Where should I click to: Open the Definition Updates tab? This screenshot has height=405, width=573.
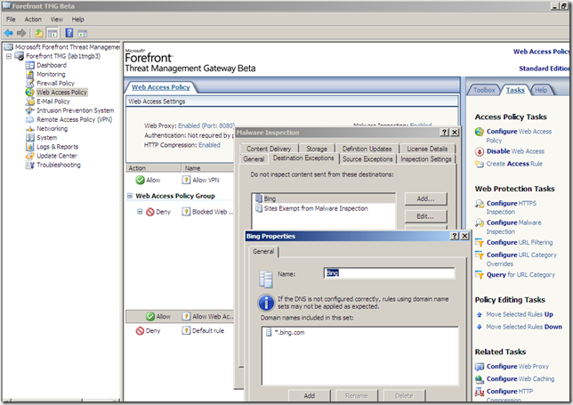pos(367,149)
